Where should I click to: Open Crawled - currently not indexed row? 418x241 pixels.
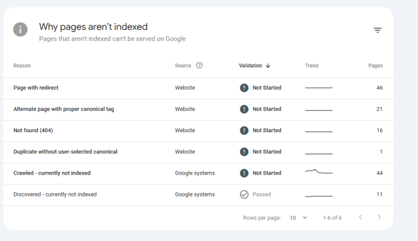(198, 174)
